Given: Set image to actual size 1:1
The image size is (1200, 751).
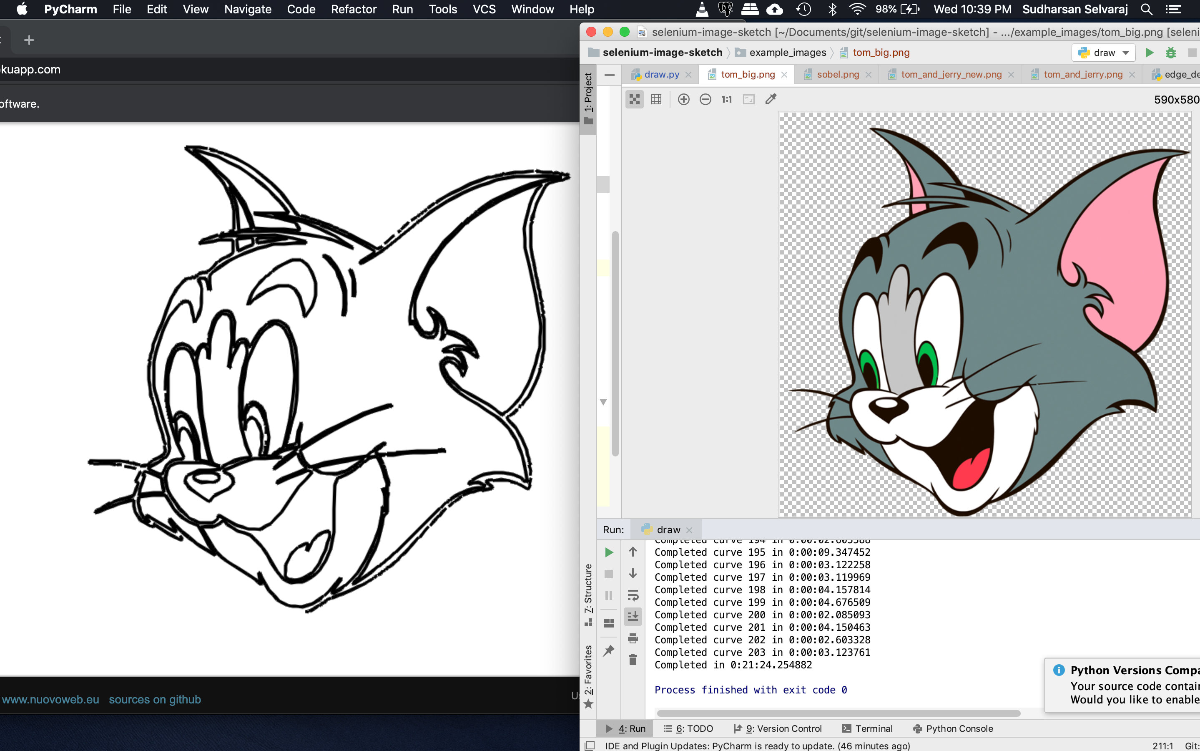Looking at the screenshot, I should 727,99.
